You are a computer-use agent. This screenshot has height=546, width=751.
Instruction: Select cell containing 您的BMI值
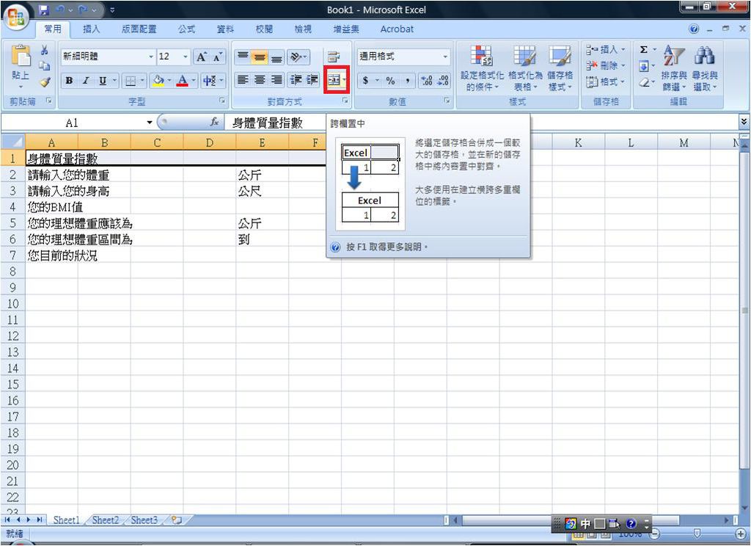(51, 207)
